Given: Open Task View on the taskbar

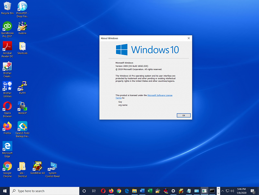Looking at the screenshot, I should click(94, 191).
